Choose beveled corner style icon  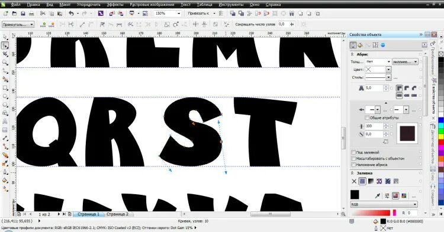coord(414,88)
